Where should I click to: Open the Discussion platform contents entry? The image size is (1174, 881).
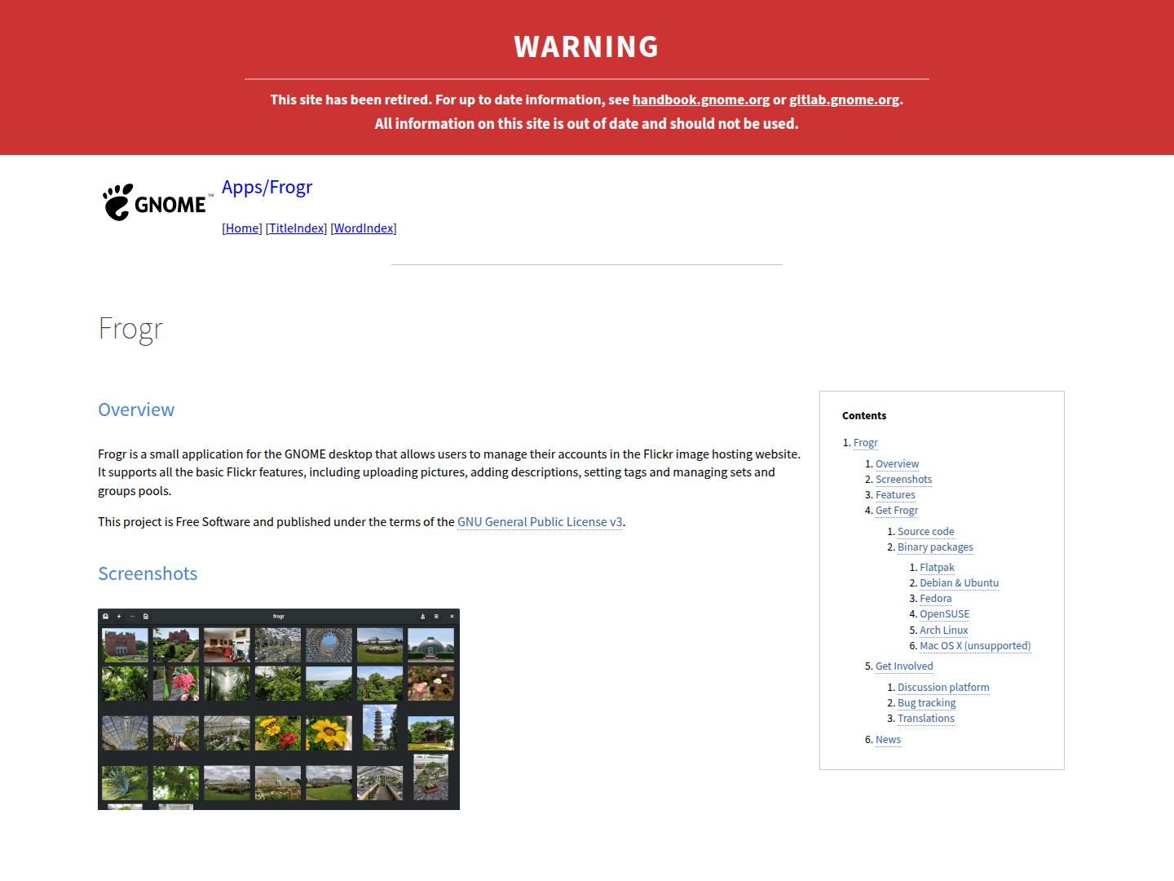[943, 688]
